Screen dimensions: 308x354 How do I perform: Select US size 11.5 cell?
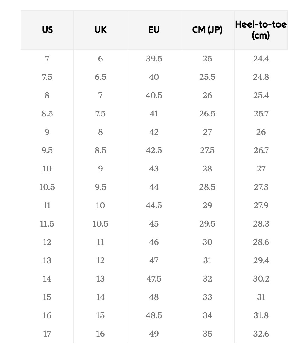click(x=47, y=224)
